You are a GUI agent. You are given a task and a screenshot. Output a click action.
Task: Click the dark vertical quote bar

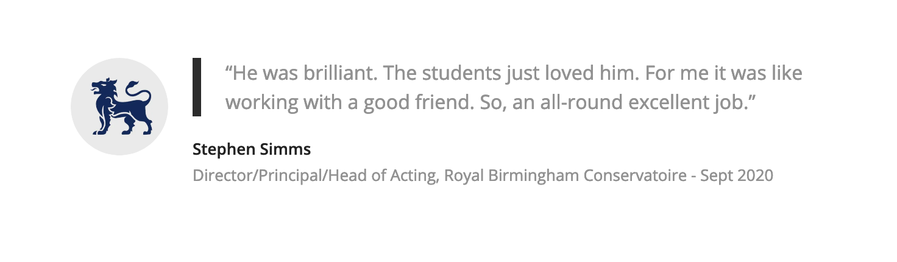pyautogui.click(x=197, y=87)
